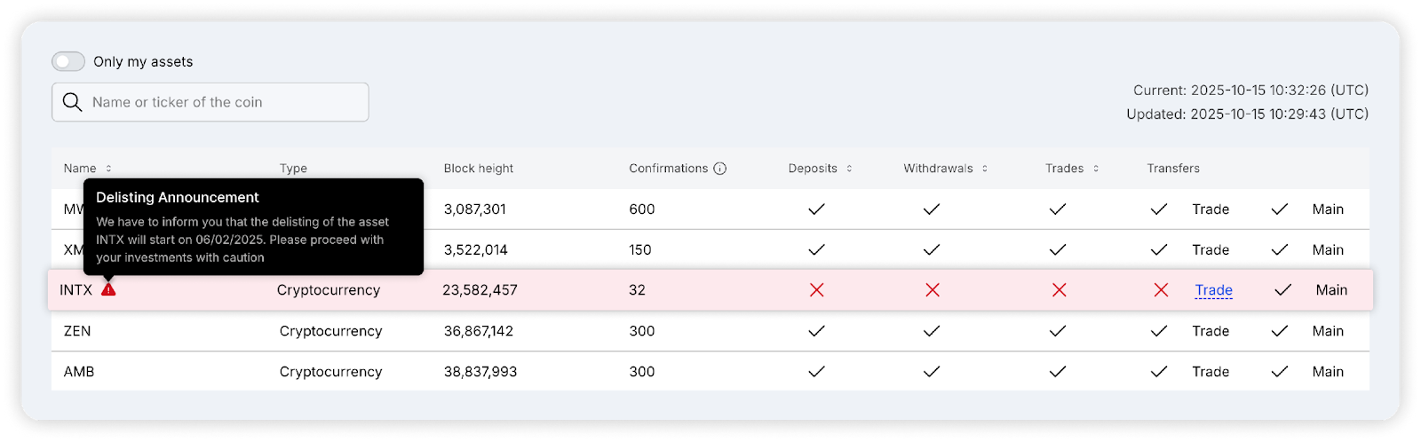Toggle the Only my assets switch
Image resolution: width=1421 pixels, height=442 pixels.
(x=68, y=61)
